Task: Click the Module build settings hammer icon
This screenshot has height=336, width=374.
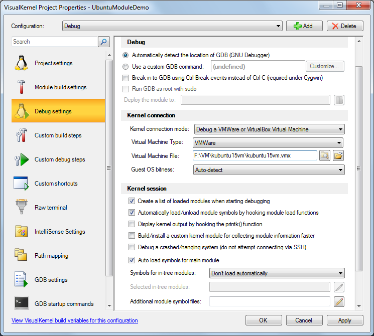Action: (22, 87)
